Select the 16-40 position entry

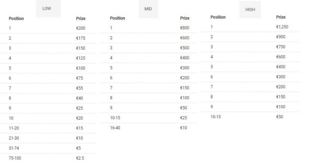click(x=115, y=128)
